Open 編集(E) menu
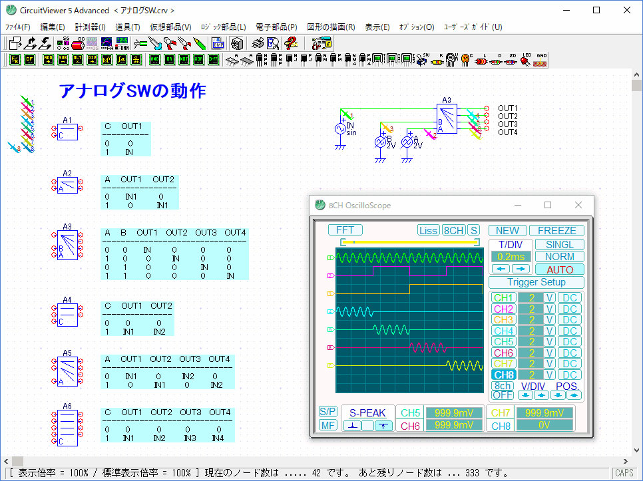 [x=53, y=27]
